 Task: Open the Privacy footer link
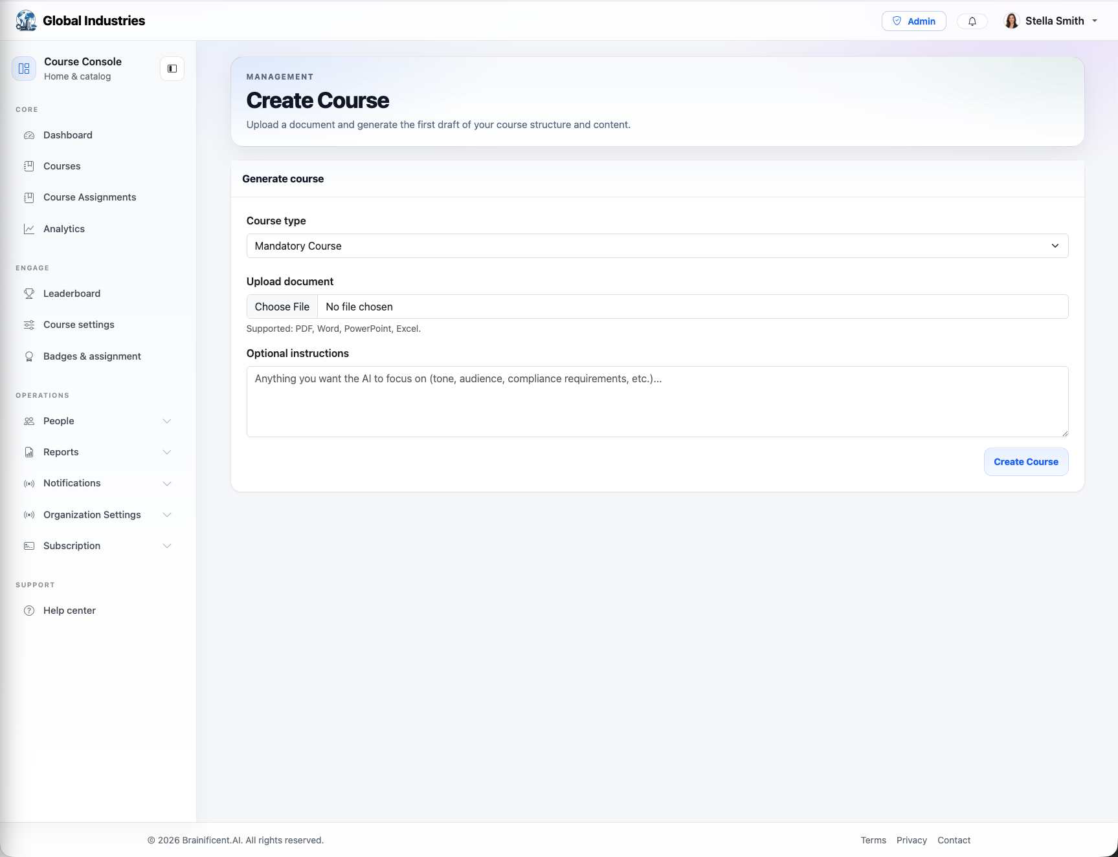[x=911, y=840]
